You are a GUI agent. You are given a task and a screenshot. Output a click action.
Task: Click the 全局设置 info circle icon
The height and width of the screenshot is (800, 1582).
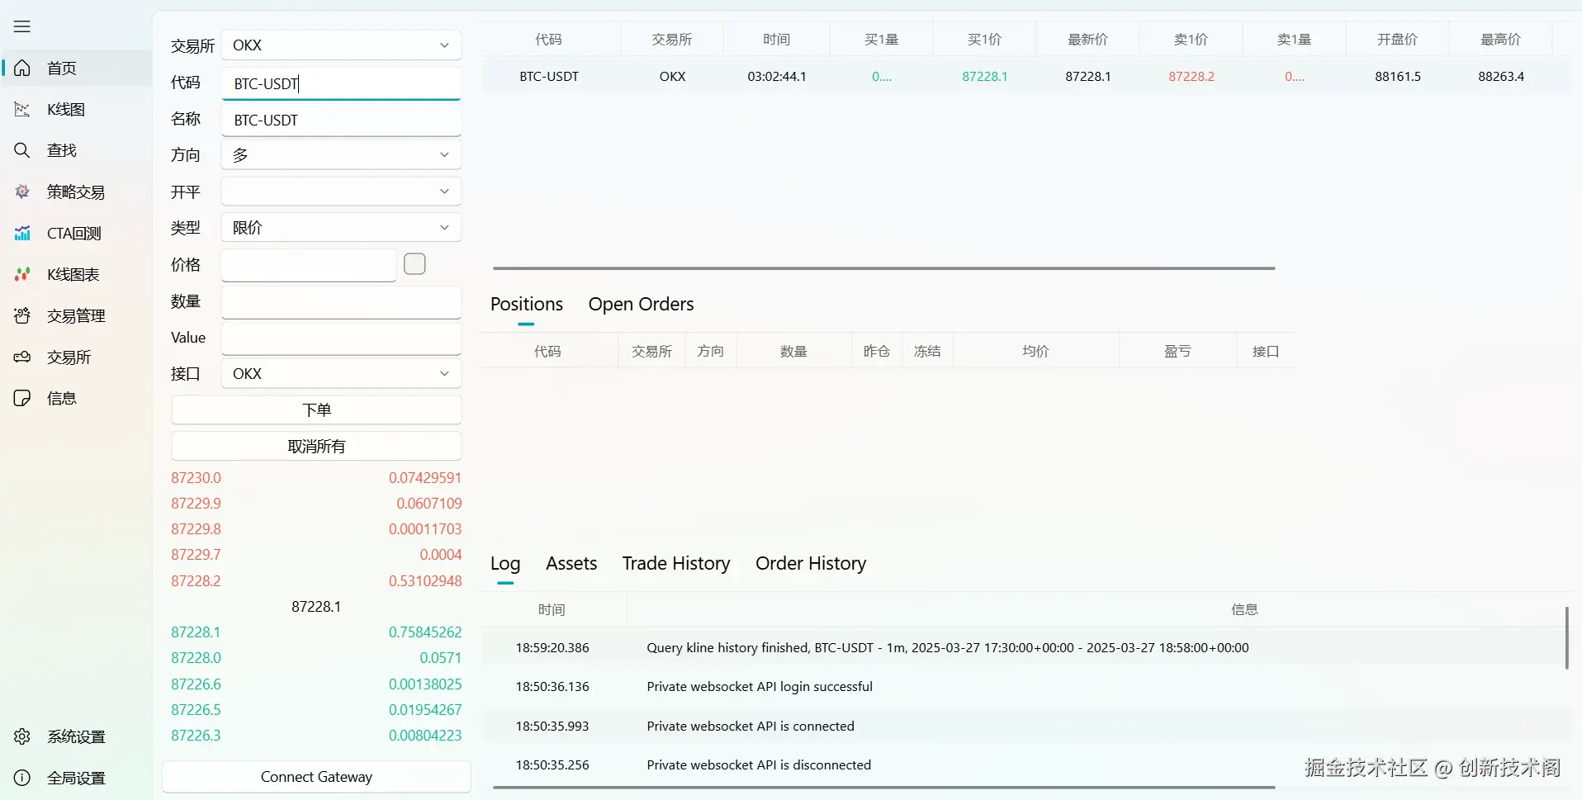click(22, 778)
